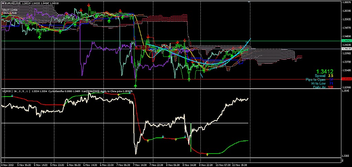The image size is (352, 167).
Task: Click the 1.3545 indicator scale label
Action: (345, 91)
